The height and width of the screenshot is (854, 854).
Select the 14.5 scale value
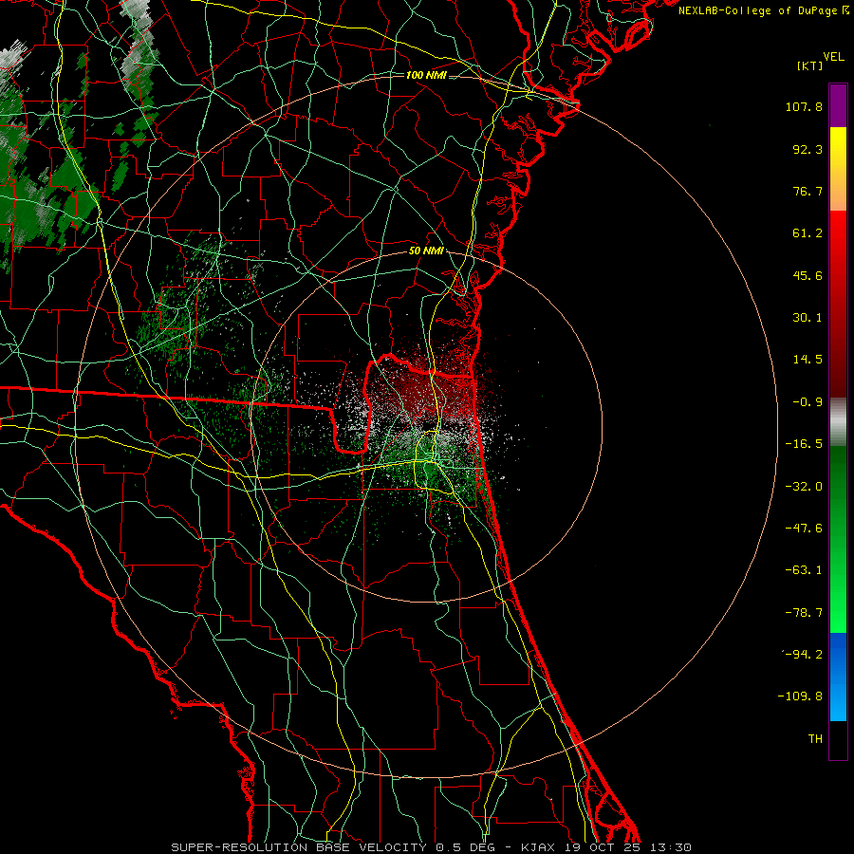coord(808,360)
